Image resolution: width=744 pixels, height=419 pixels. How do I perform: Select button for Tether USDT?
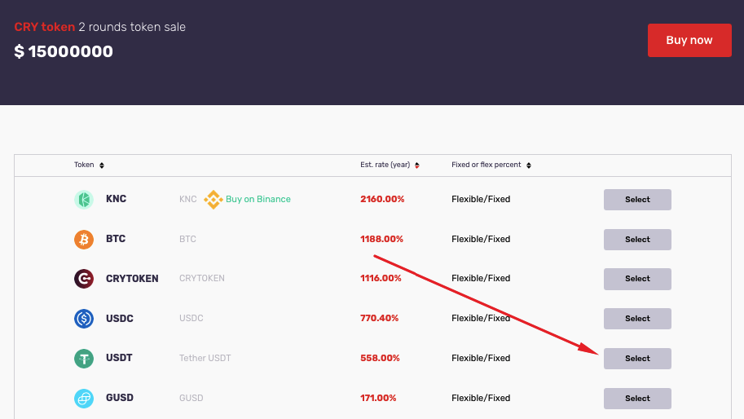coord(637,358)
